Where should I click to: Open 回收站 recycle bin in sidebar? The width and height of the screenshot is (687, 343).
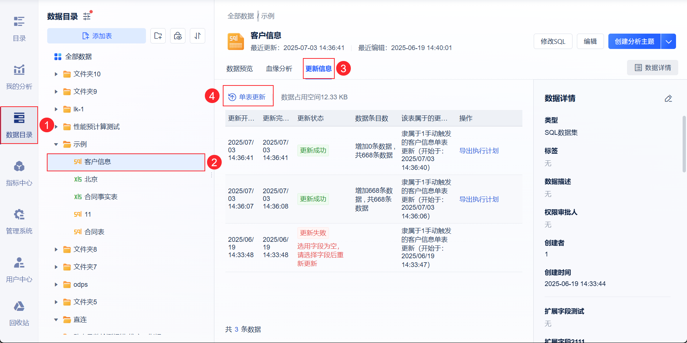(19, 313)
